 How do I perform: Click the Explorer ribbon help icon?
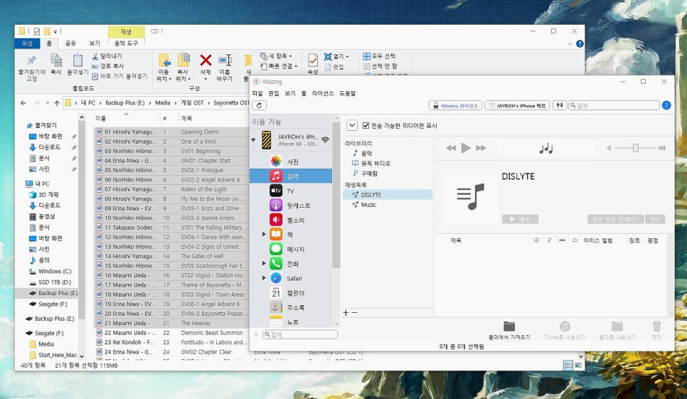(579, 43)
